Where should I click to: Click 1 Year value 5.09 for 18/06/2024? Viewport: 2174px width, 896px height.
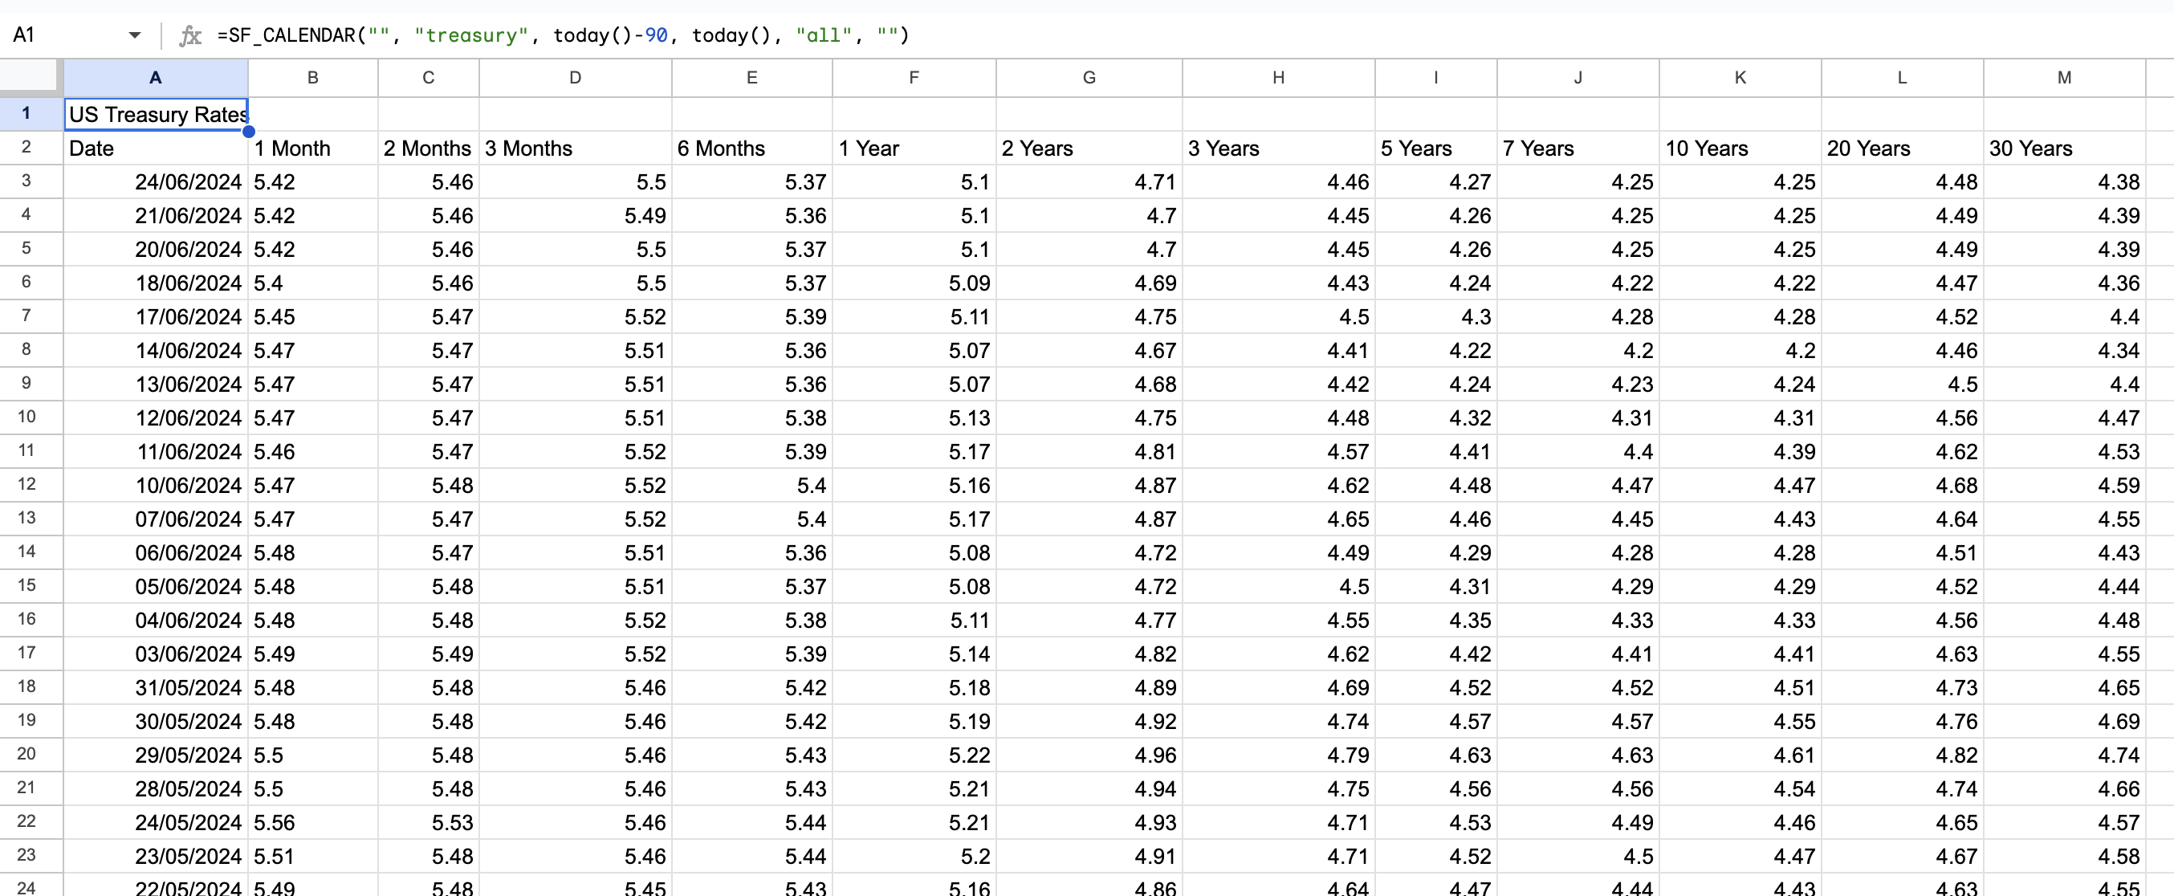[914, 283]
